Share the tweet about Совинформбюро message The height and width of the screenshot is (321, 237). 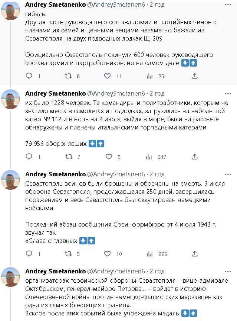pyautogui.click(x=195, y=254)
